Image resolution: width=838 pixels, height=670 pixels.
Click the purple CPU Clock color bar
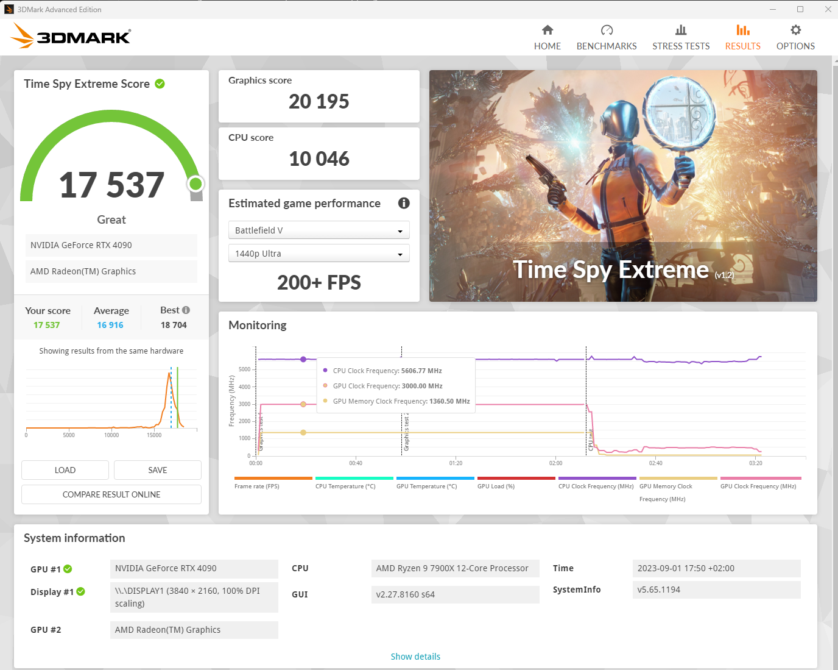(x=597, y=479)
